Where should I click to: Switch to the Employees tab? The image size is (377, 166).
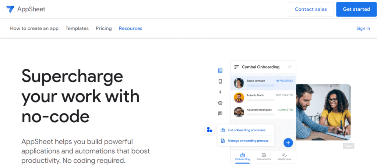pyautogui.click(x=284, y=157)
